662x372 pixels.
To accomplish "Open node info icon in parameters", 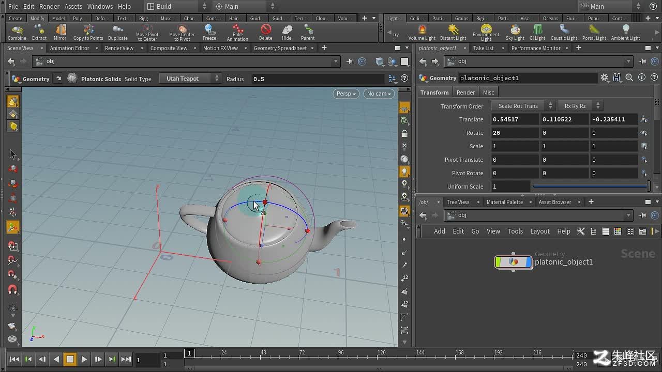I will tap(642, 78).
